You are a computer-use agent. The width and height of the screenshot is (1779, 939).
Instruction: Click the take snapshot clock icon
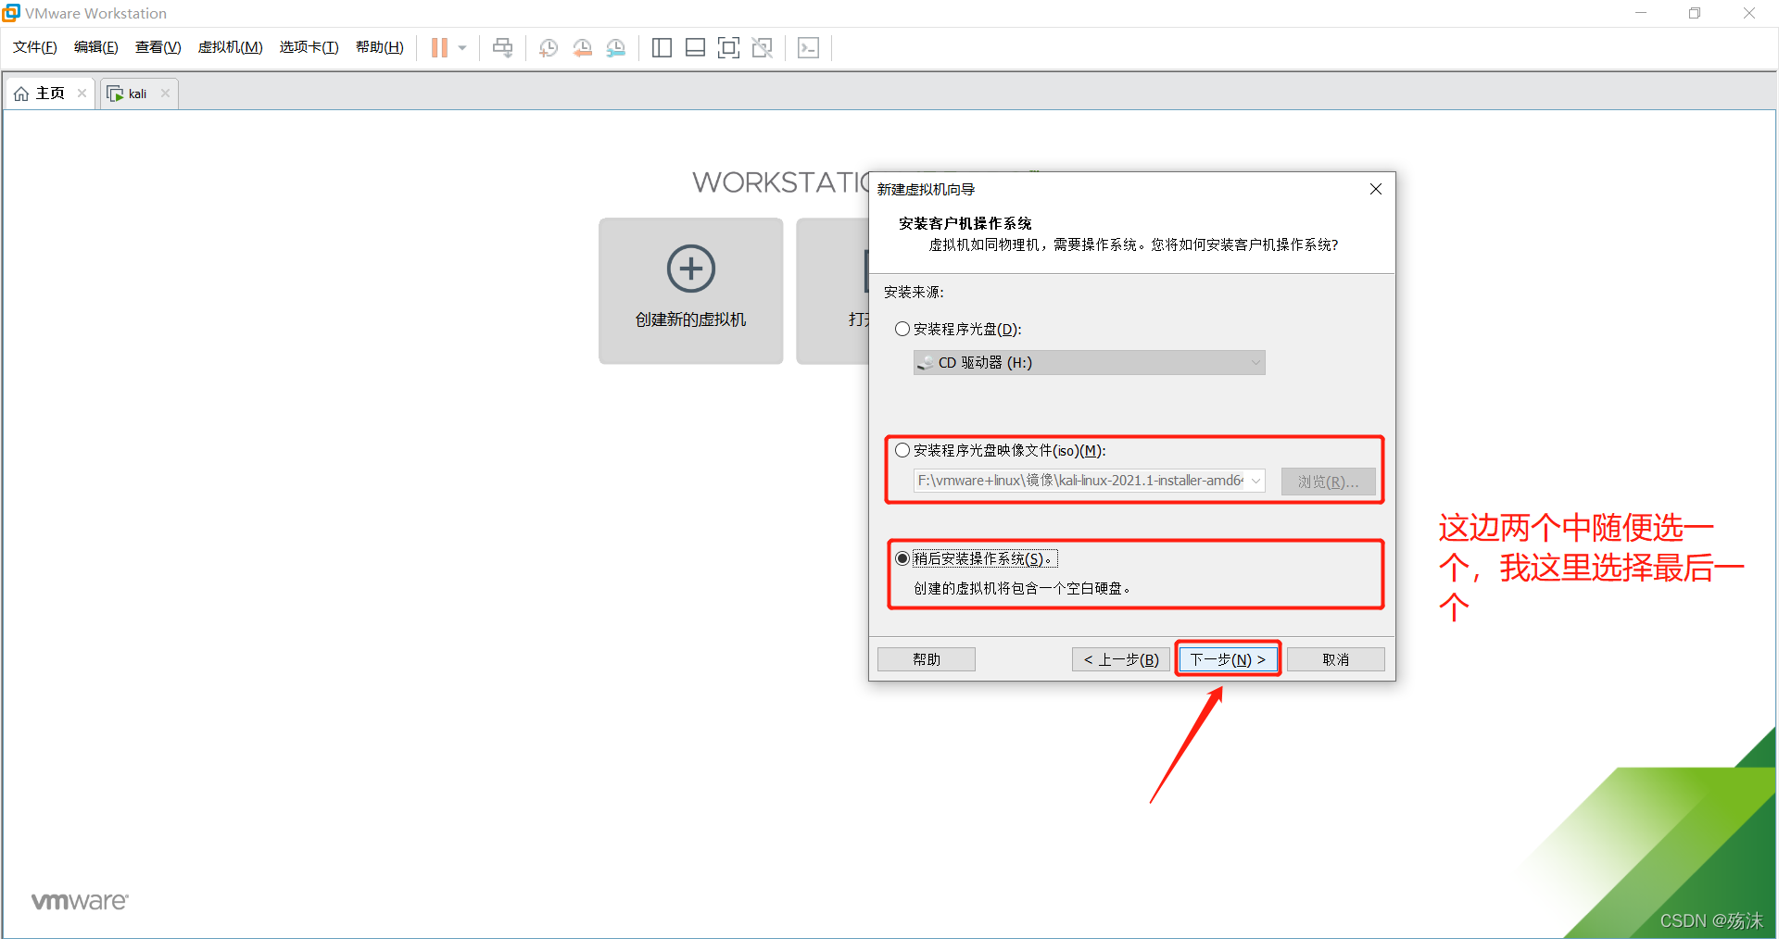(549, 48)
